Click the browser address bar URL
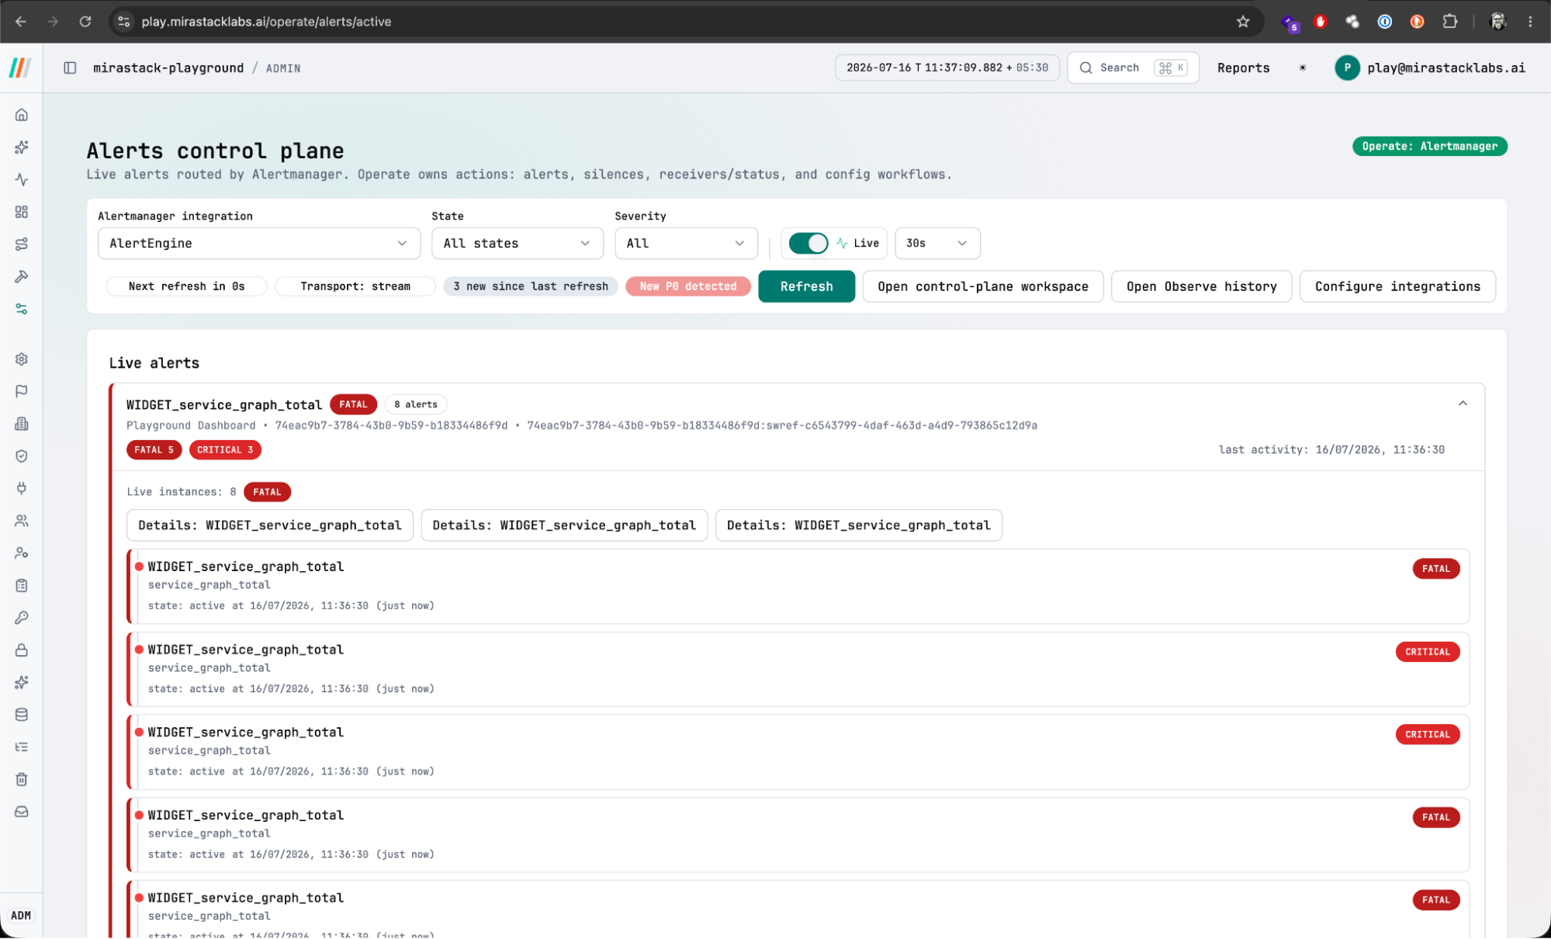 266,22
